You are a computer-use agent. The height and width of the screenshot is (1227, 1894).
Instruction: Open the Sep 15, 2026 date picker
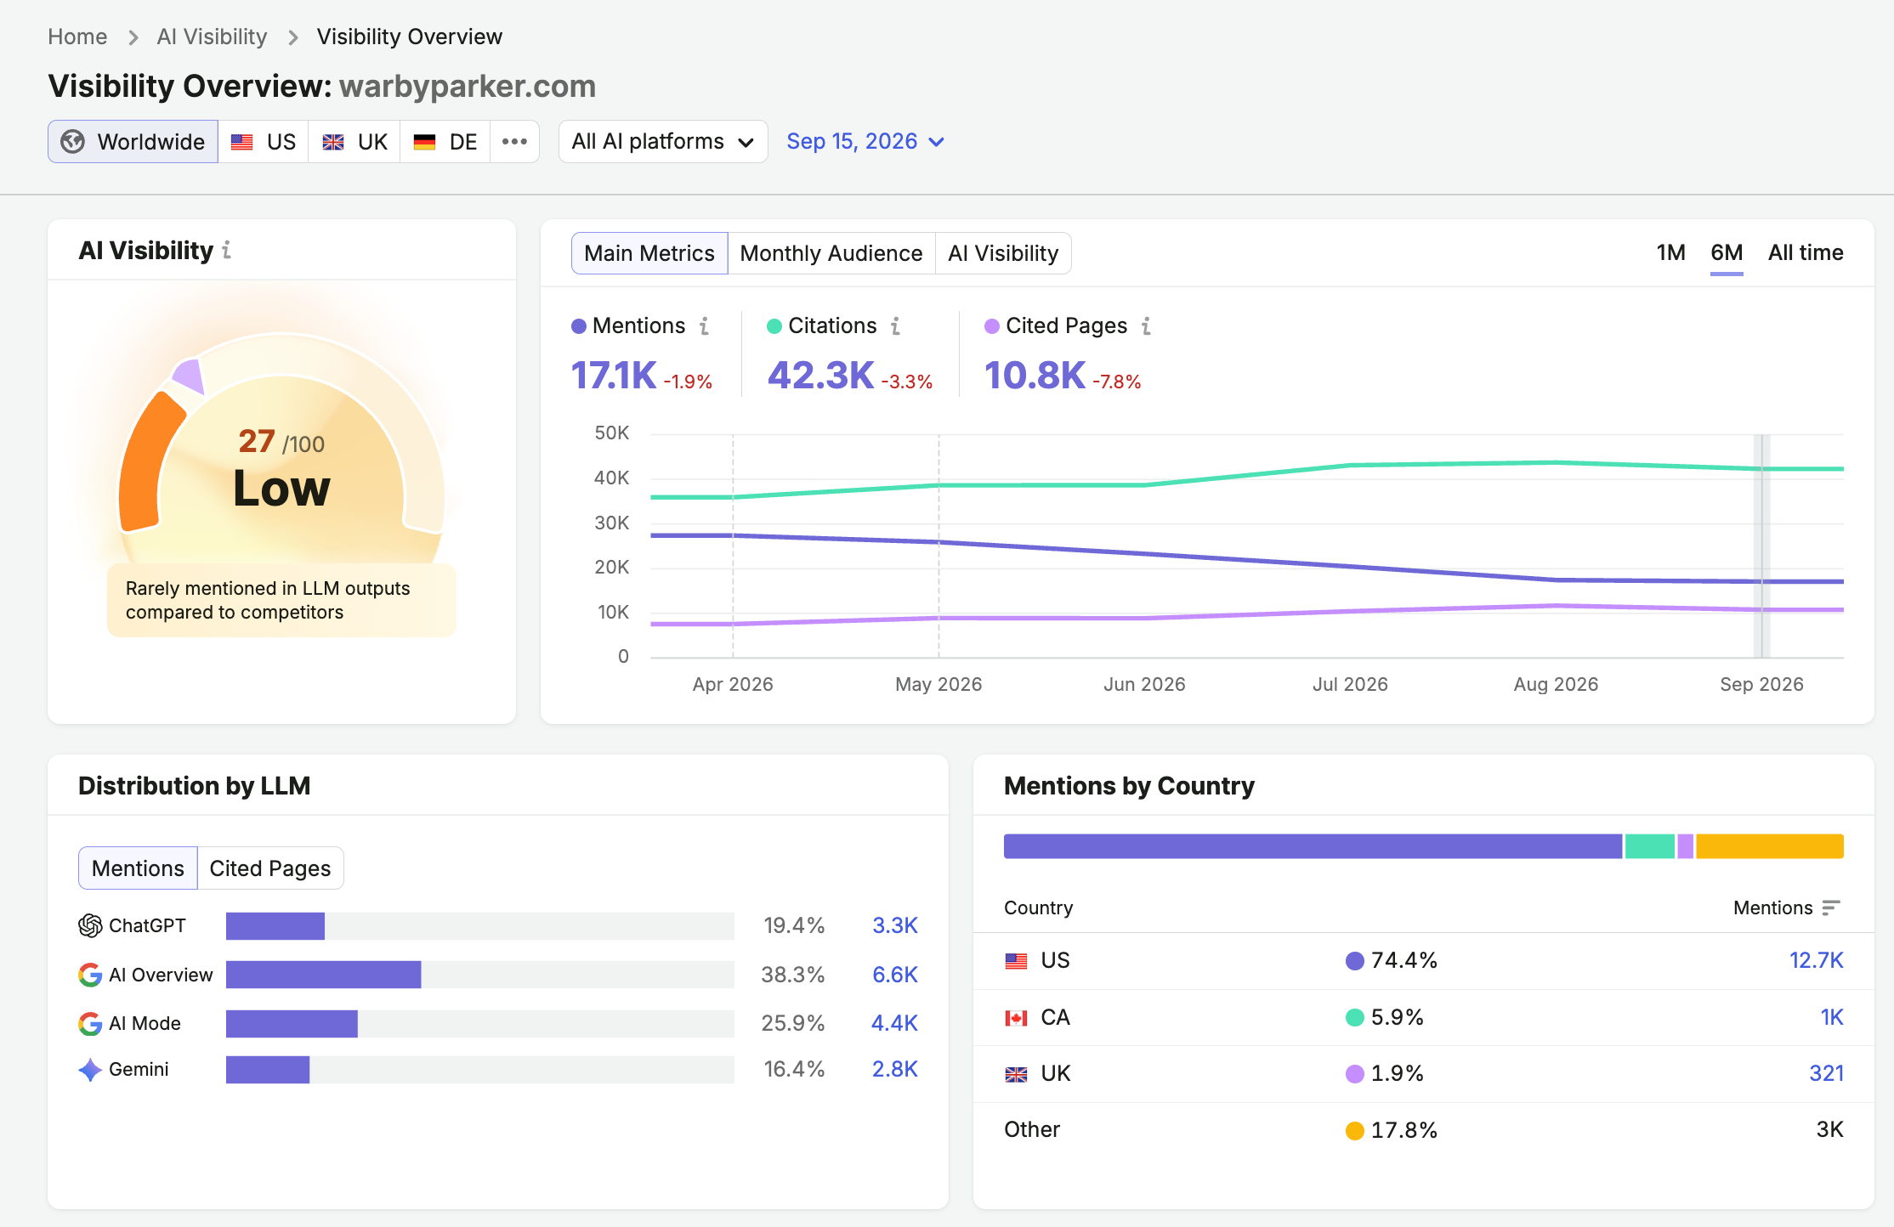tap(865, 142)
